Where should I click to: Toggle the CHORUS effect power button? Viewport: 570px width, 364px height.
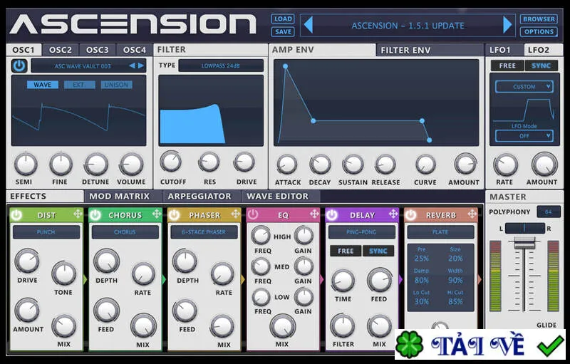(x=95, y=215)
